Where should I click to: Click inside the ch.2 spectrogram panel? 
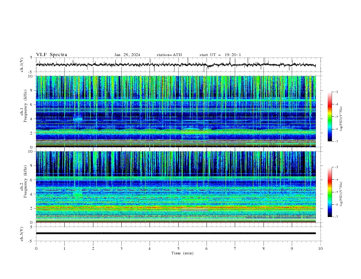pyautogui.click(x=175, y=187)
